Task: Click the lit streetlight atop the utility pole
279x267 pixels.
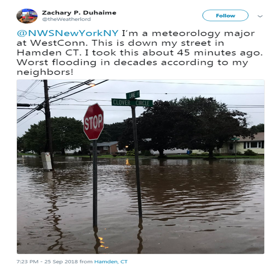Action: tap(90, 84)
